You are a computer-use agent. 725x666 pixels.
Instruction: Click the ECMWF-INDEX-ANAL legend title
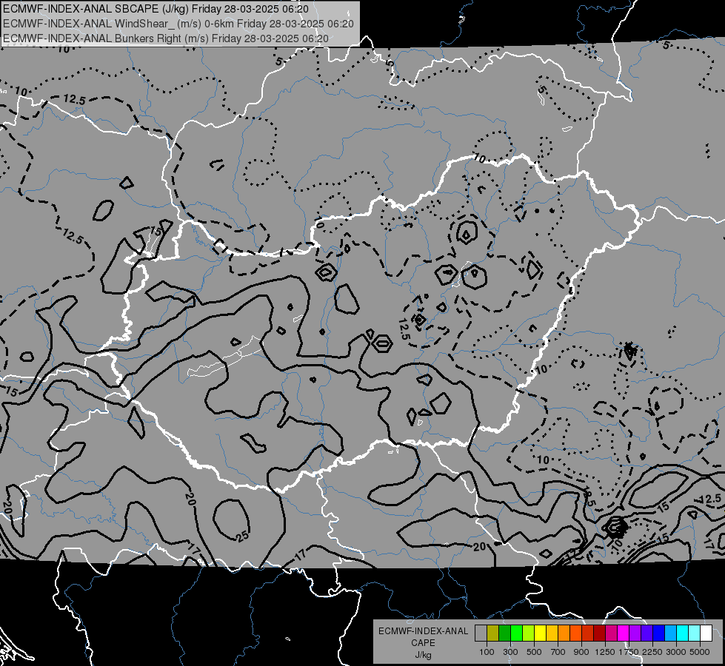point(423,631)
